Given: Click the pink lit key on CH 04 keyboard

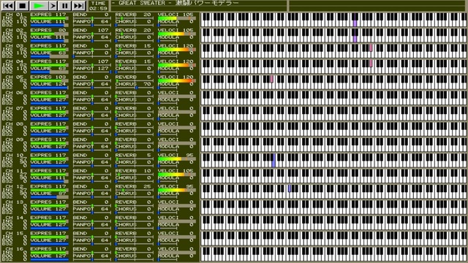Looking at the screenshot, I should [371, 64].
